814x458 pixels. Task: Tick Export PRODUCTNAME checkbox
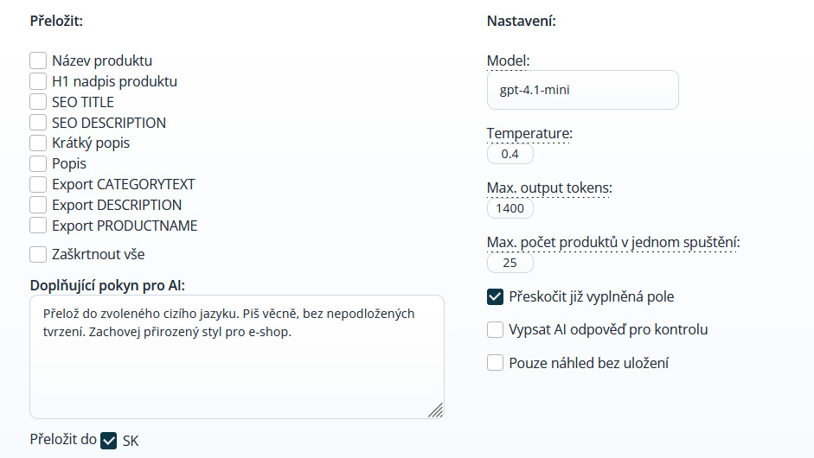coord(38,226)
